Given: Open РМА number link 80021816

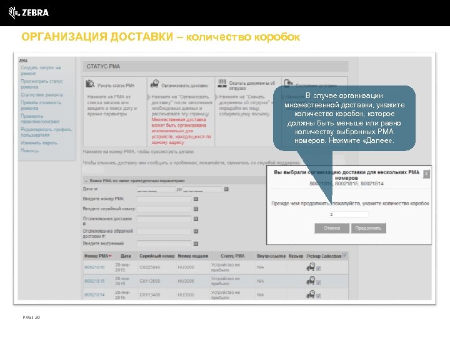Looking at the screenshot, I should point(94,267).
